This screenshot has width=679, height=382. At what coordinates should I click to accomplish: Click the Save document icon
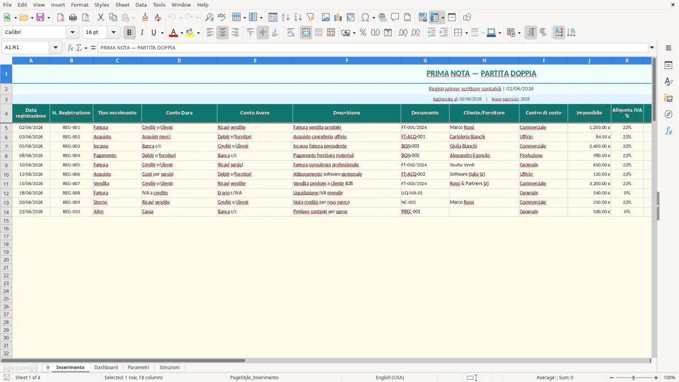pyautogui.click(x=40, y=18)
